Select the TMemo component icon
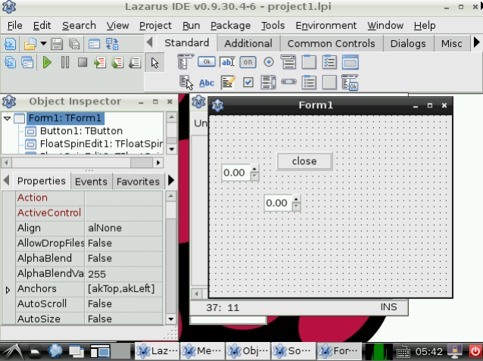The image size is (483, 361). pyautogui.click(x=228, y=82)
